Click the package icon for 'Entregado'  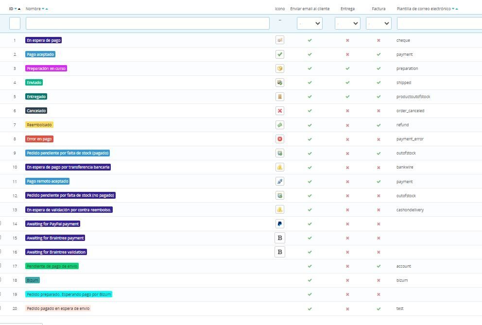[x=280, y=97]
